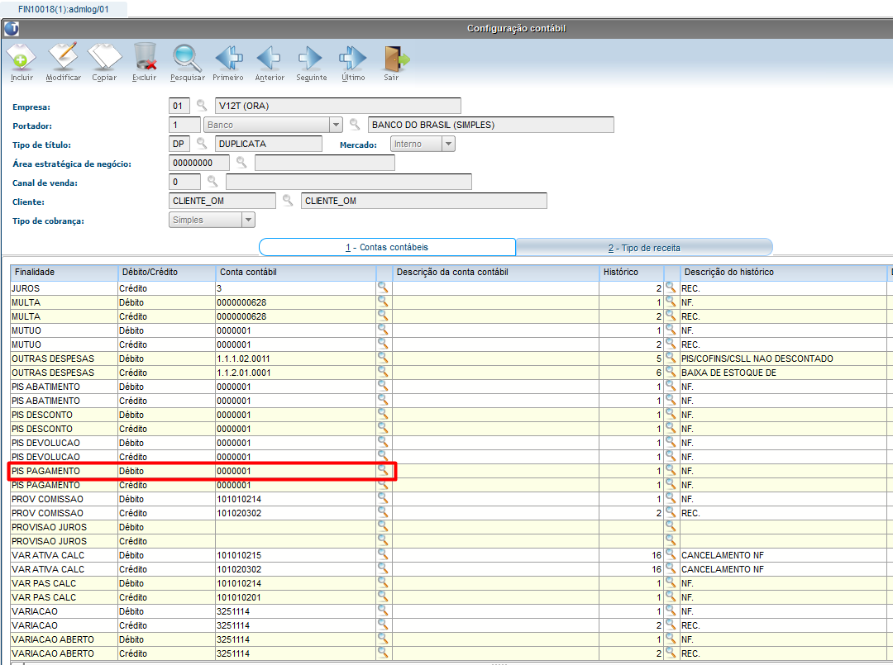Open lookup for Área estratégica de negócio
The width and height of the screenshot is (893, 665).
[241, 162]
